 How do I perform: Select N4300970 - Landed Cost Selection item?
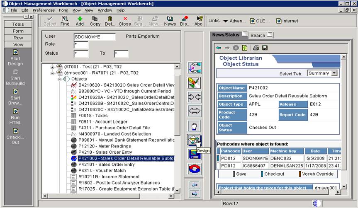(x=114, y=134)
